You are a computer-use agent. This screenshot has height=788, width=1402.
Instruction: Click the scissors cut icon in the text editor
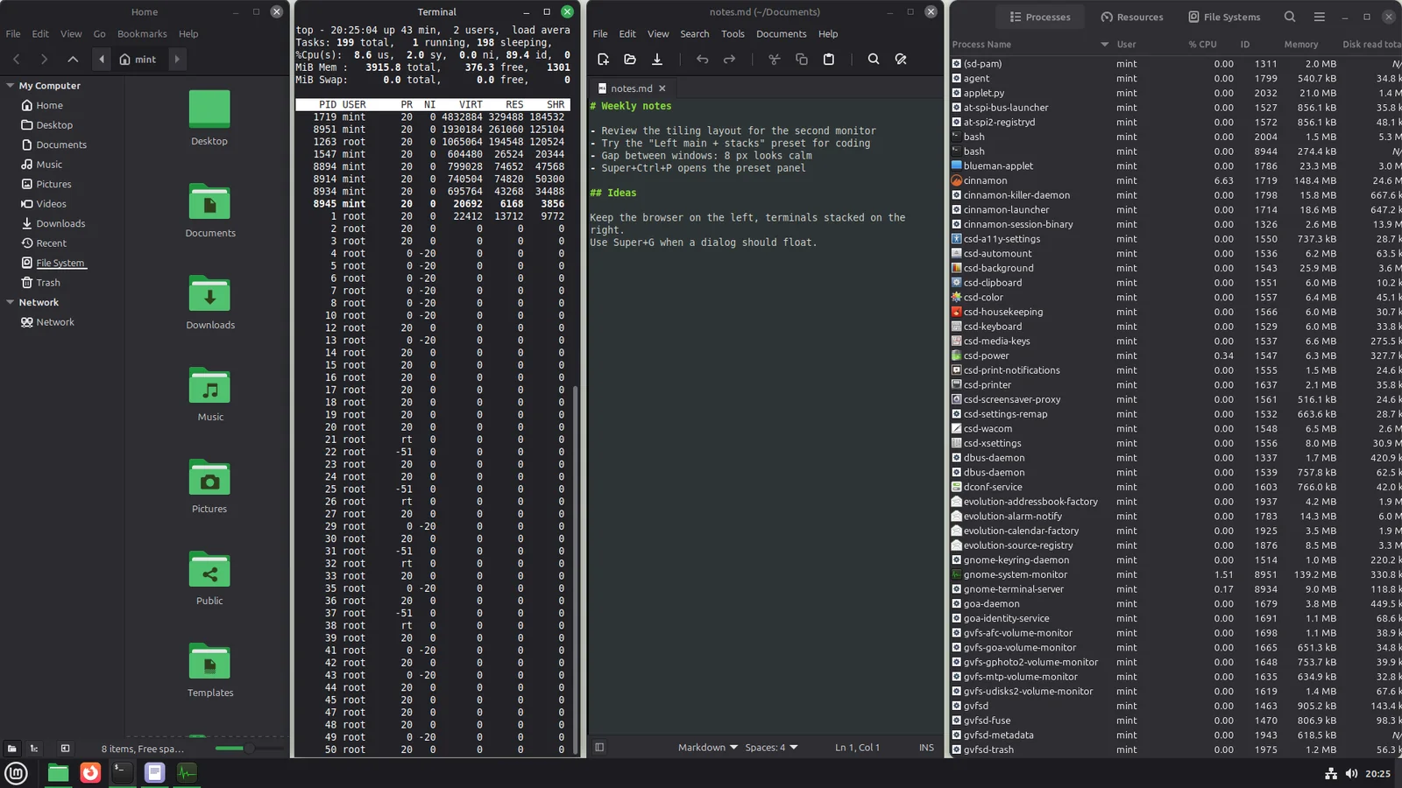click(775, 60)
